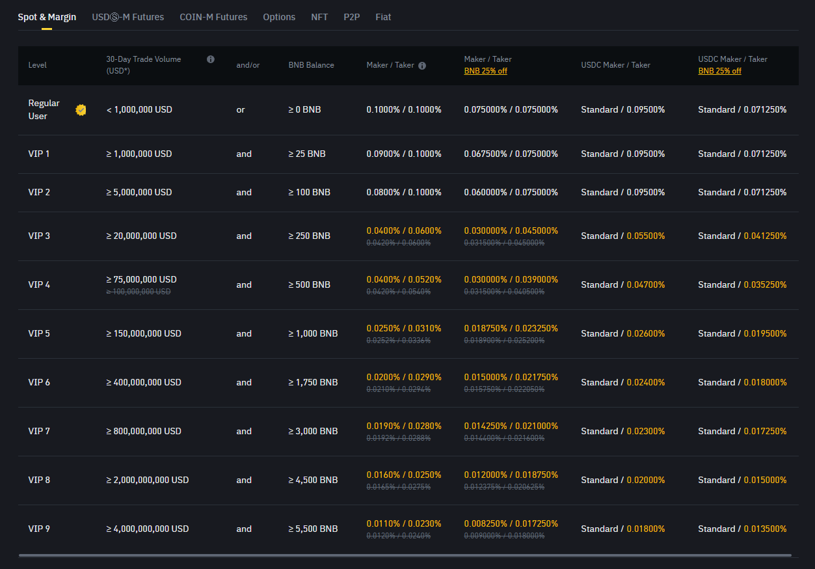This screenshot has height=569, width=815.
Task: Click Standard / 0.013500% USDC fee cell
Action: (x=742, y=529)
